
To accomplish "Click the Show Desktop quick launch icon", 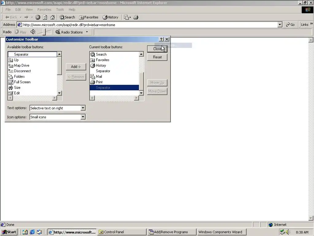I will click(25, 232).
